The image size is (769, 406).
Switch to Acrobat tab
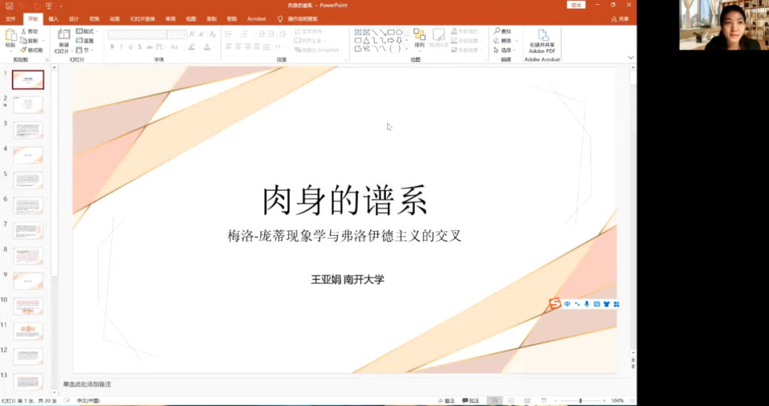[256, 19]
